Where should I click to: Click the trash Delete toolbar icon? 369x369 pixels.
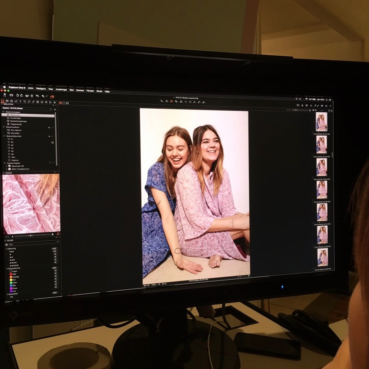(32, 96)
